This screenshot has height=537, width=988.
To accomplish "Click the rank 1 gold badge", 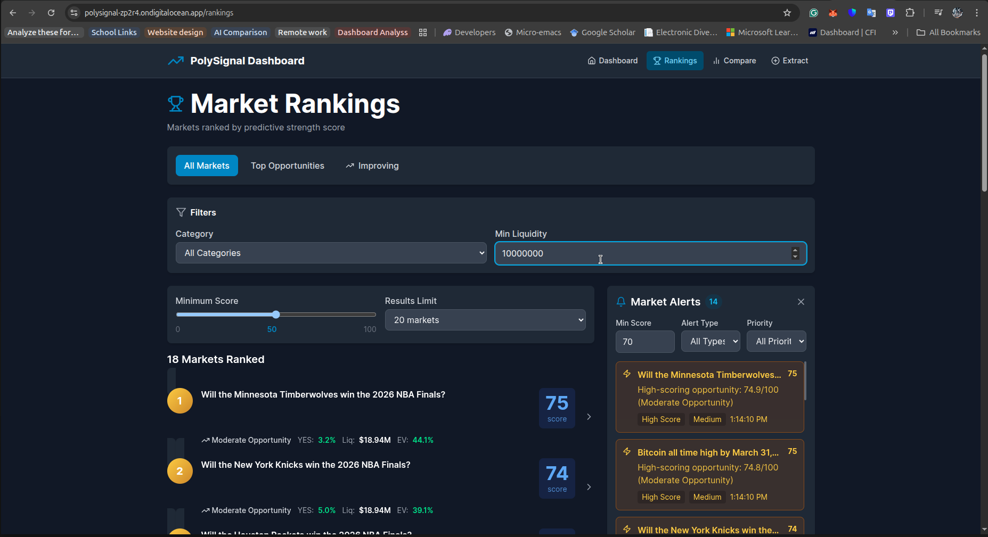I will tap(180, 401).
